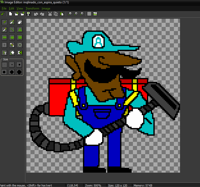Open the View menu
This screenshot has width=200, height=187.
point(20,8)
